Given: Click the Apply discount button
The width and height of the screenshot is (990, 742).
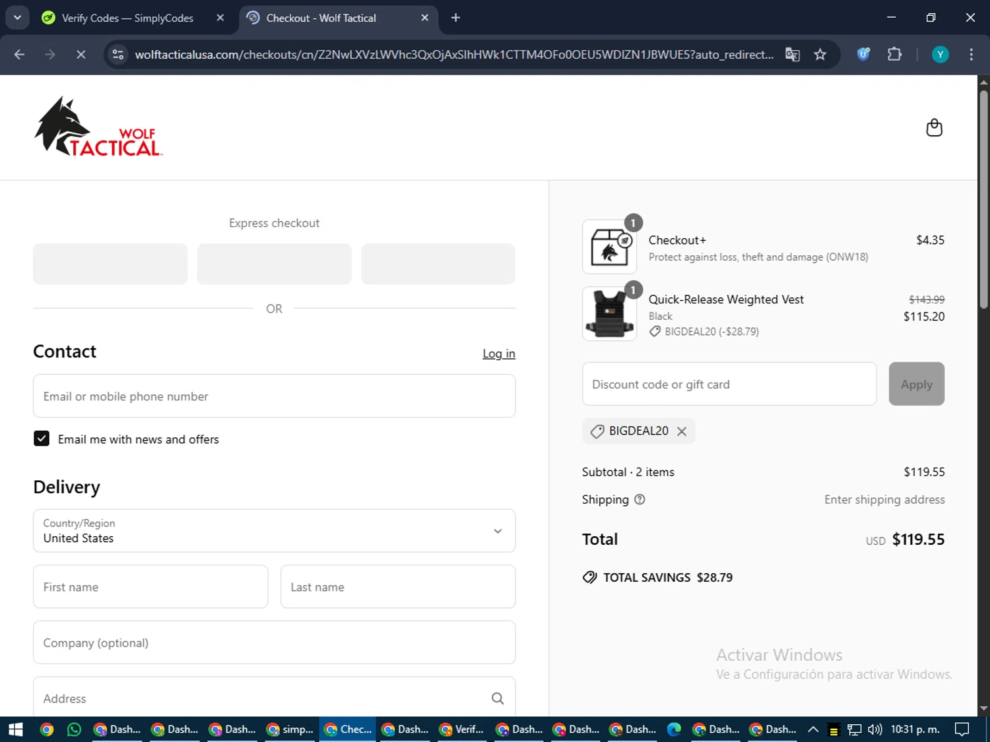Looking at the screenshot, I should [916, 384].
